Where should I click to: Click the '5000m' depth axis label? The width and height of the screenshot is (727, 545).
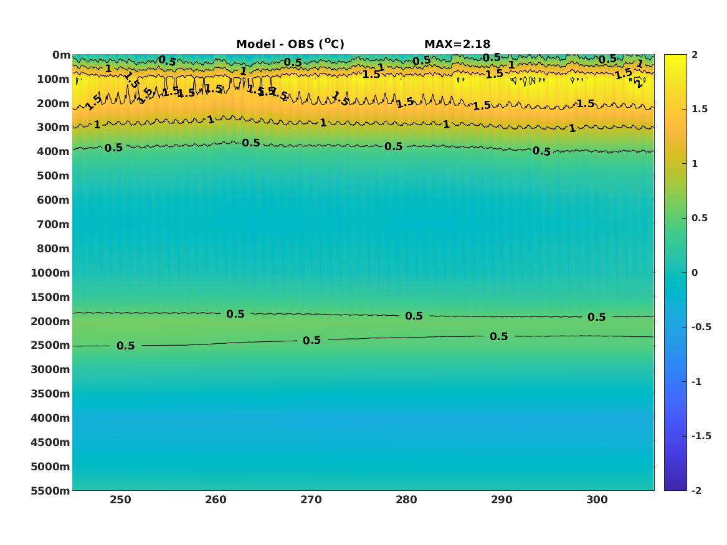(50, 467)
